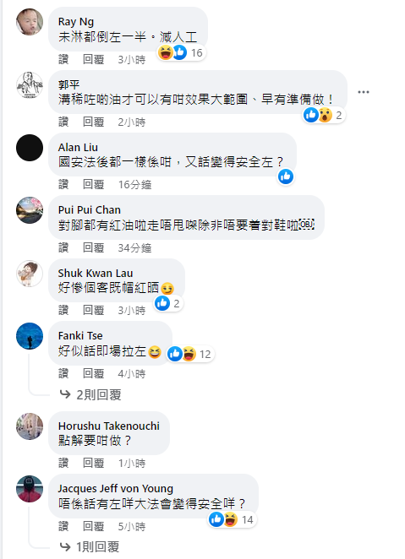Reply to Shuk Kwan Lau's comment
The width and height of the screenshot is (405, 559).
click(94, 310)
